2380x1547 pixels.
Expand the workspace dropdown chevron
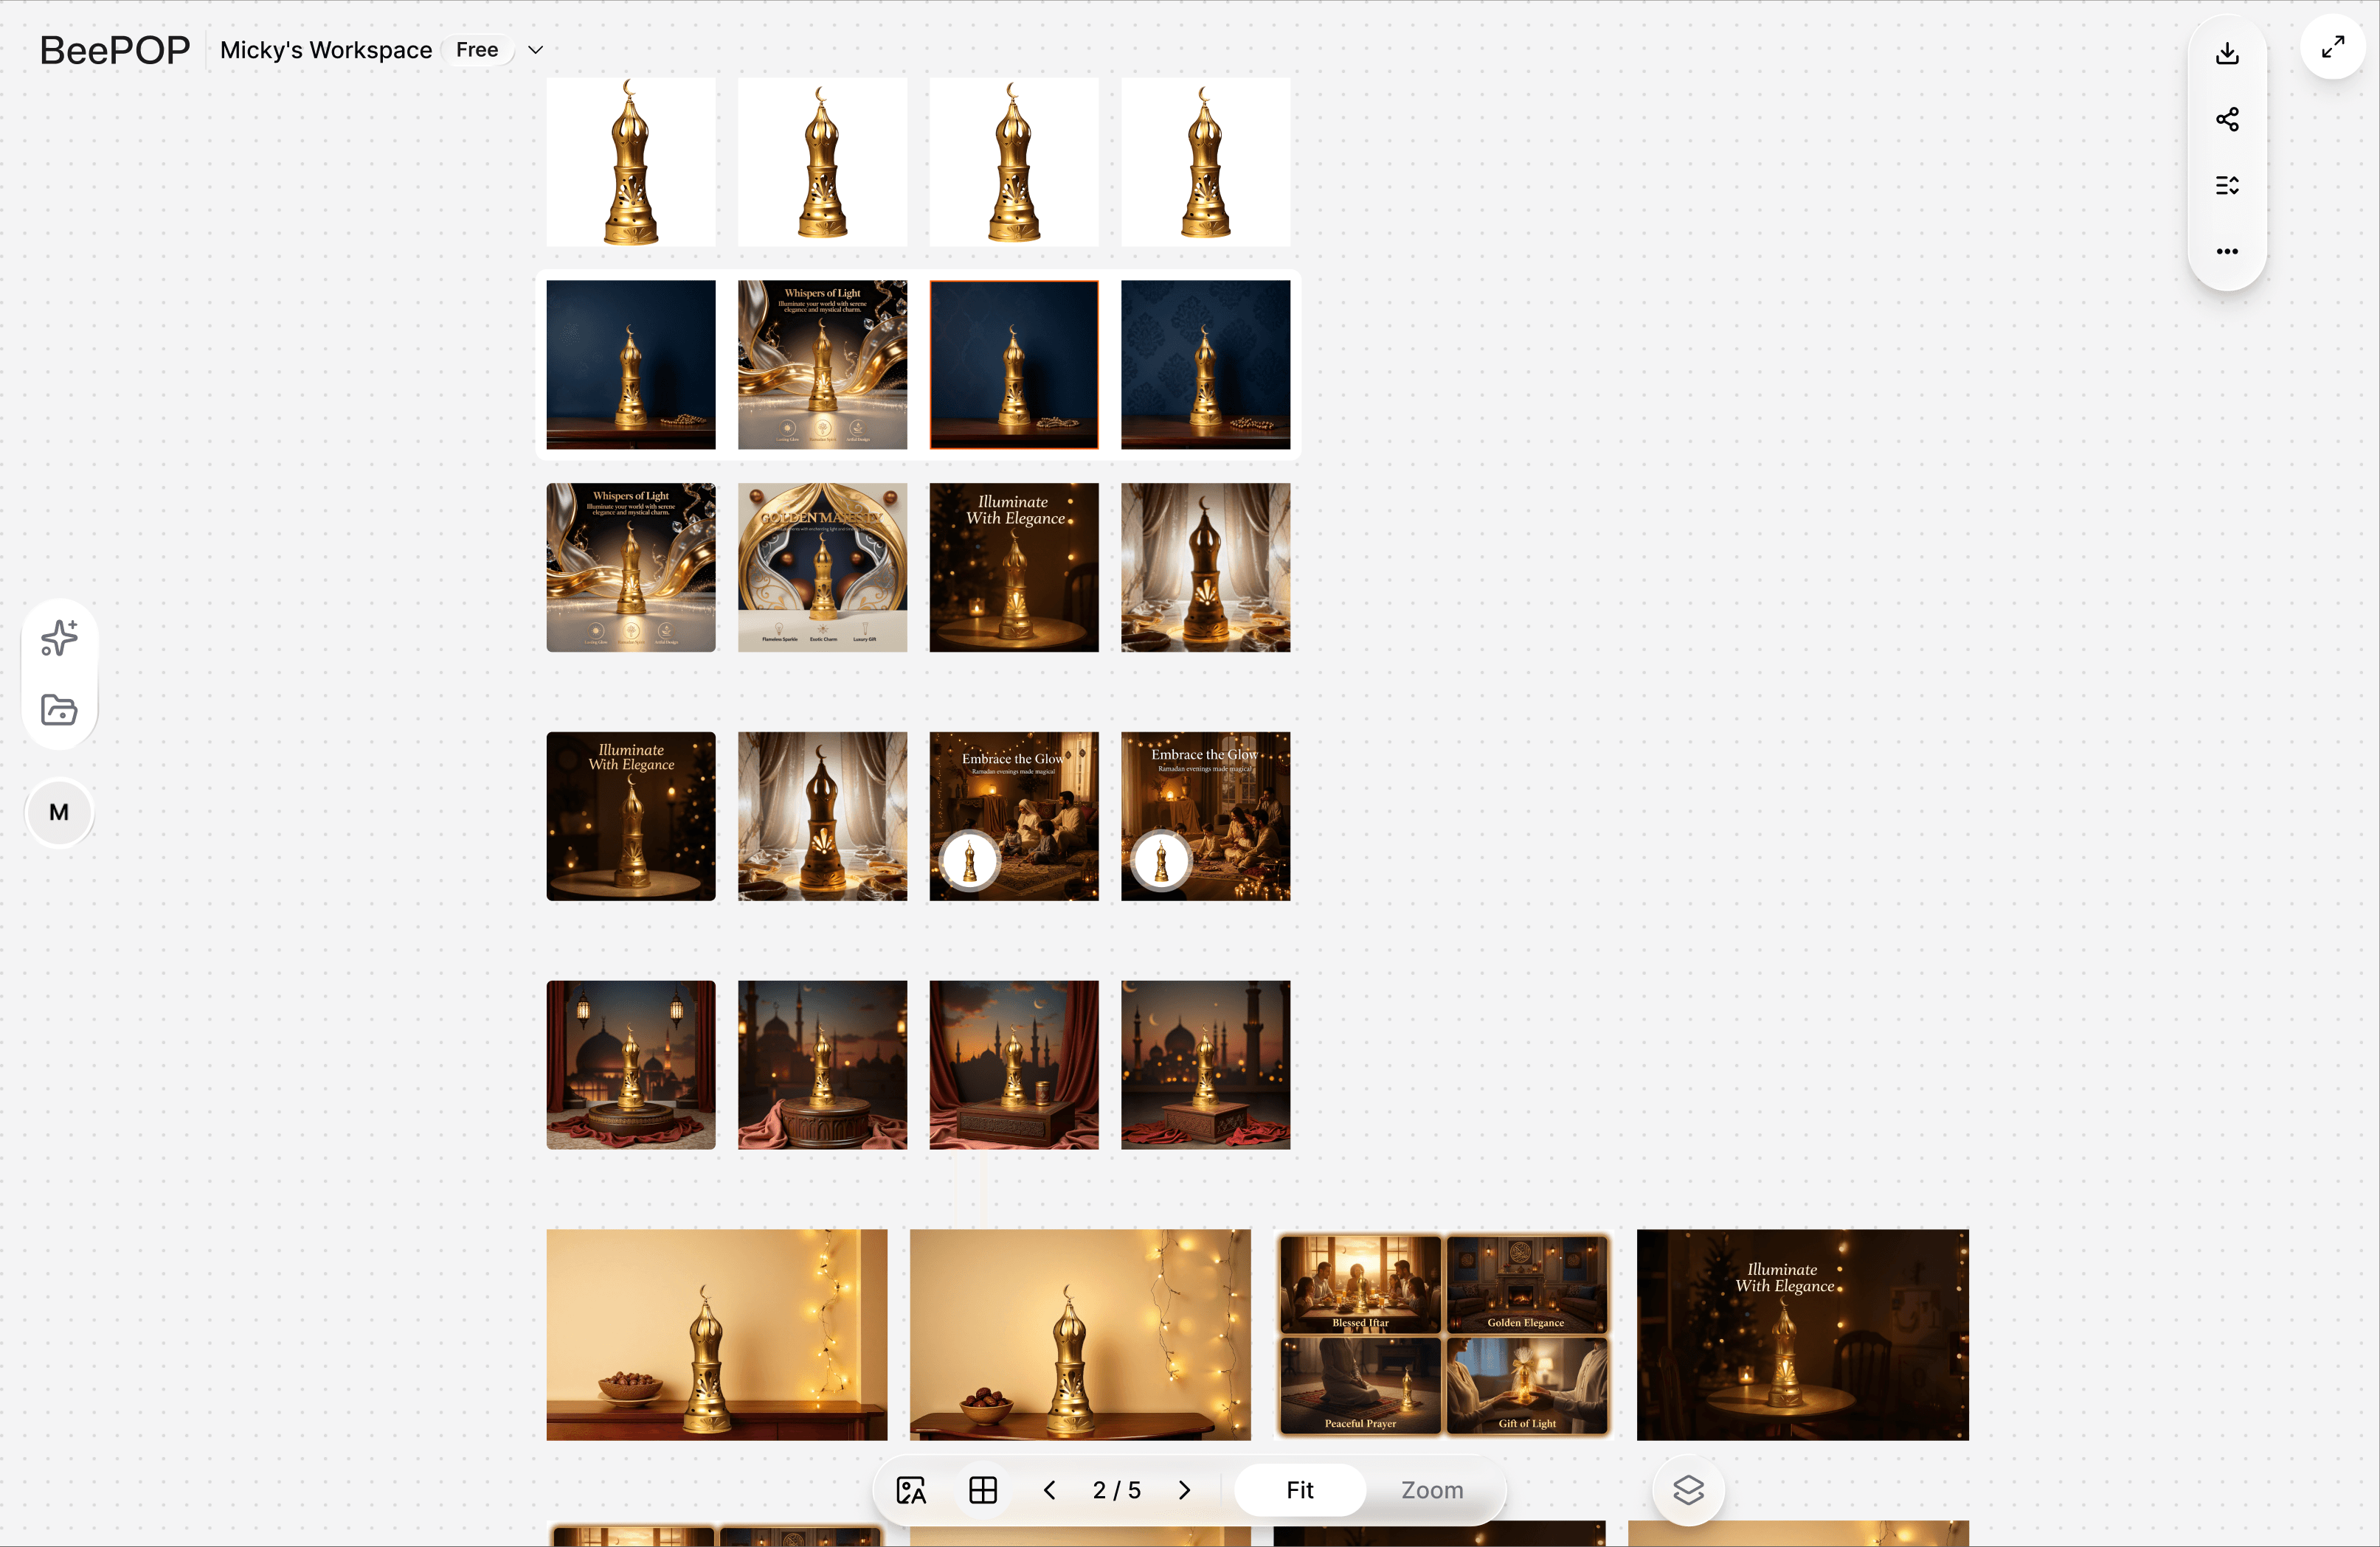click(x=535, y=50)
